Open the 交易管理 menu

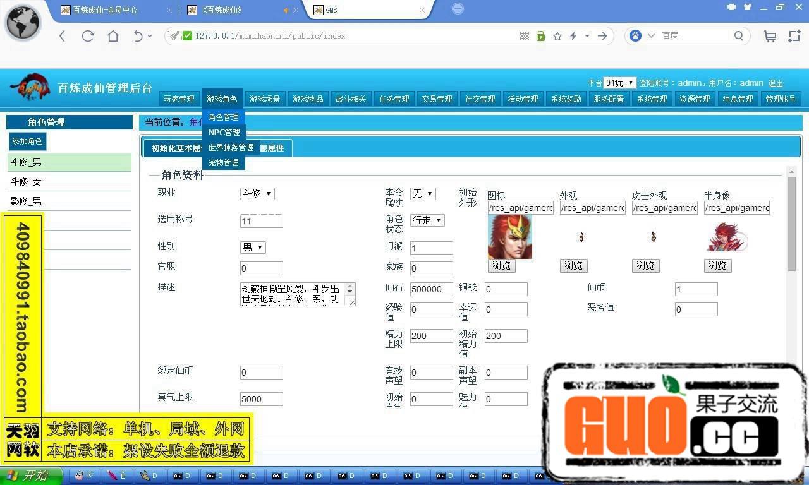coord(437,99)
